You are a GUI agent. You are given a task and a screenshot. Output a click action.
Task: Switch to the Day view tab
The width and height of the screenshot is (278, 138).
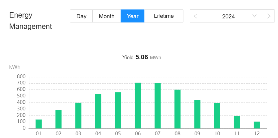coord(81,16)
